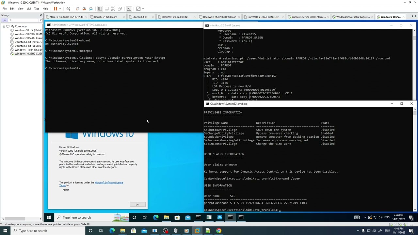This screenshot has height=235, width=418.
Task: Launch Microsoft Edge in the guest taskbar
Action: tap(155, 217)
